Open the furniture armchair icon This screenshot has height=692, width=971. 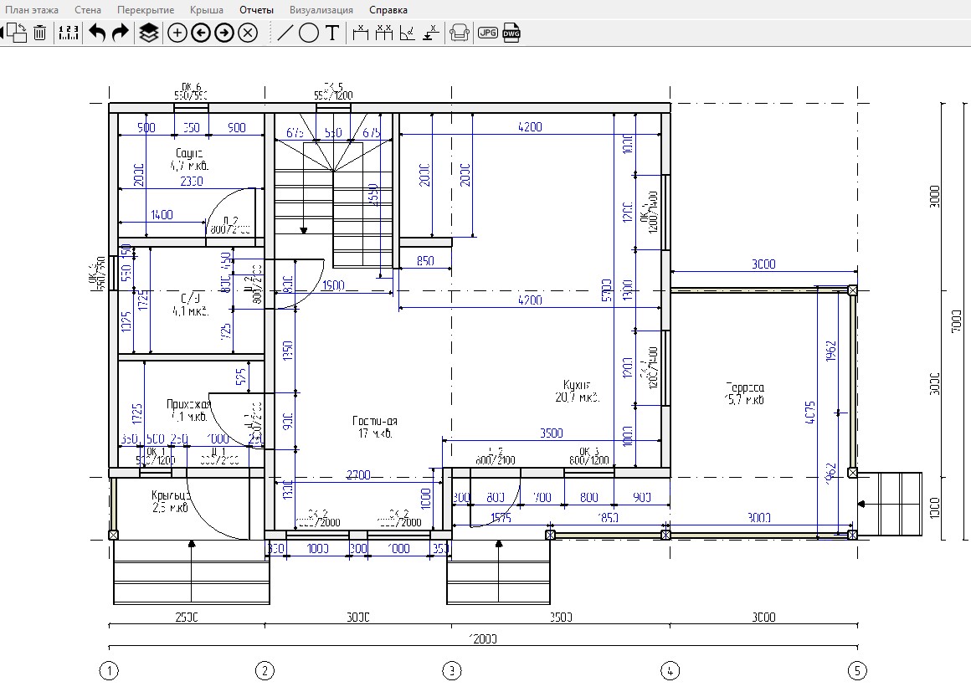tap(459, 33)
